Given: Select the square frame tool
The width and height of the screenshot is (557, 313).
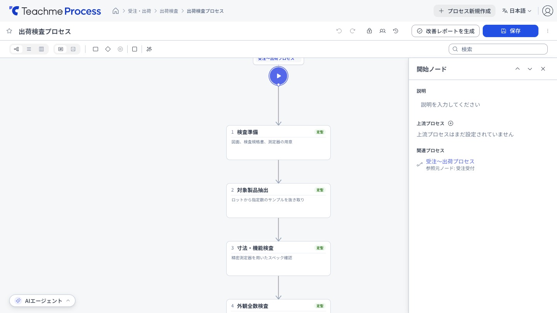Looking at the screenshot, I should (135, 49).
